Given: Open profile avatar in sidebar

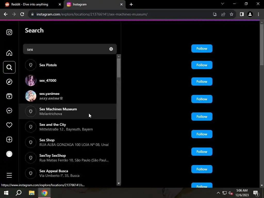Looking at the screenshot, I should (9, 154).
